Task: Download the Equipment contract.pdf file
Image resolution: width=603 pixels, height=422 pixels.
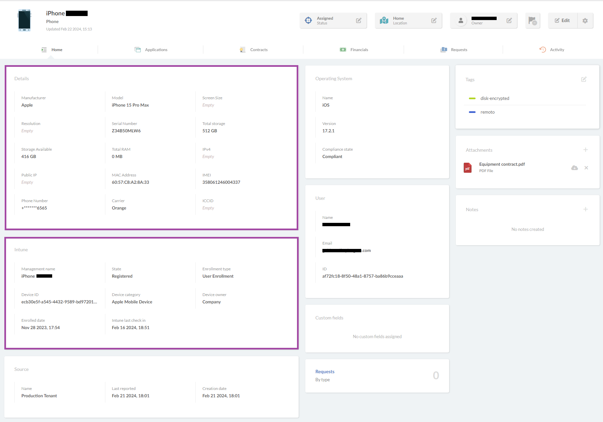Action: [x=575, y=168]
